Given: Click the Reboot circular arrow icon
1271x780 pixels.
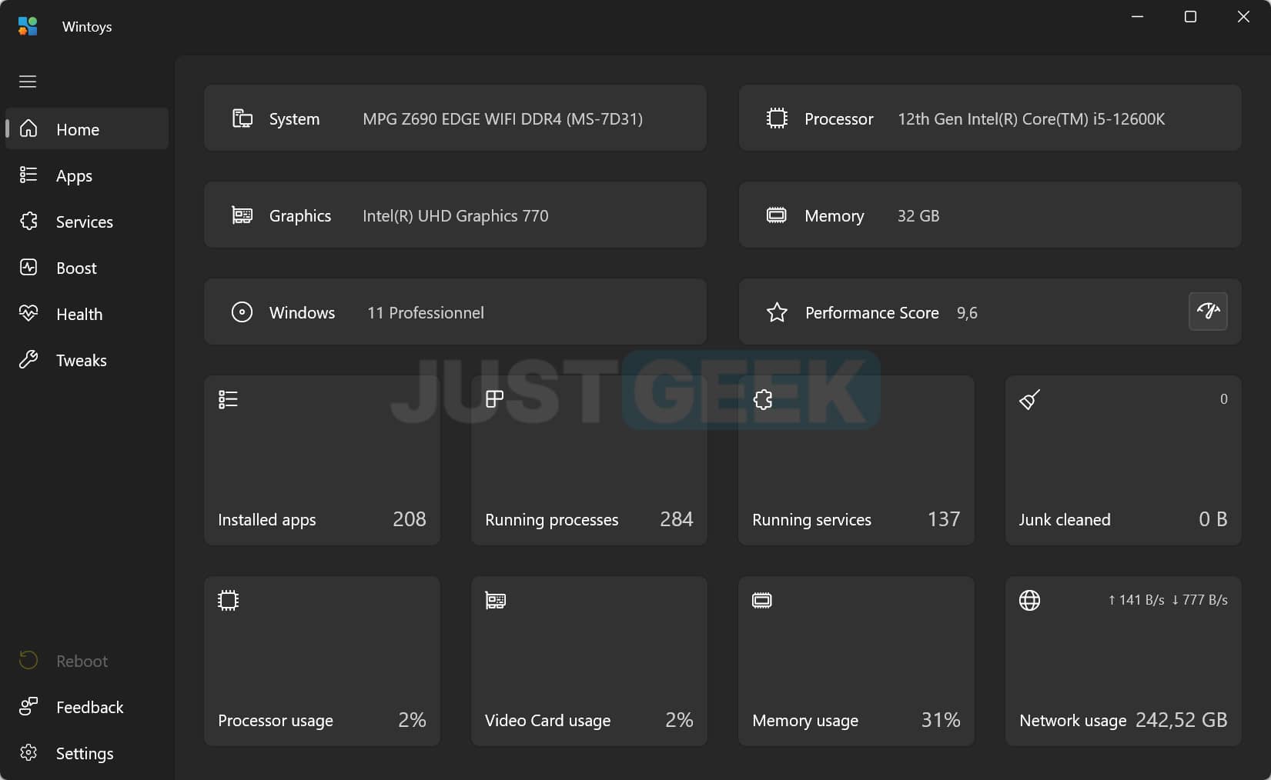Looking at the screenshot, I should (28, 660).
